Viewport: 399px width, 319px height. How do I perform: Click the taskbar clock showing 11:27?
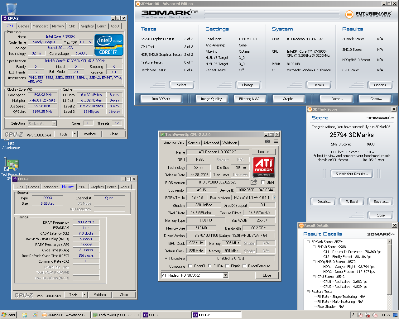pyautogui.click(x=386, y=315)
